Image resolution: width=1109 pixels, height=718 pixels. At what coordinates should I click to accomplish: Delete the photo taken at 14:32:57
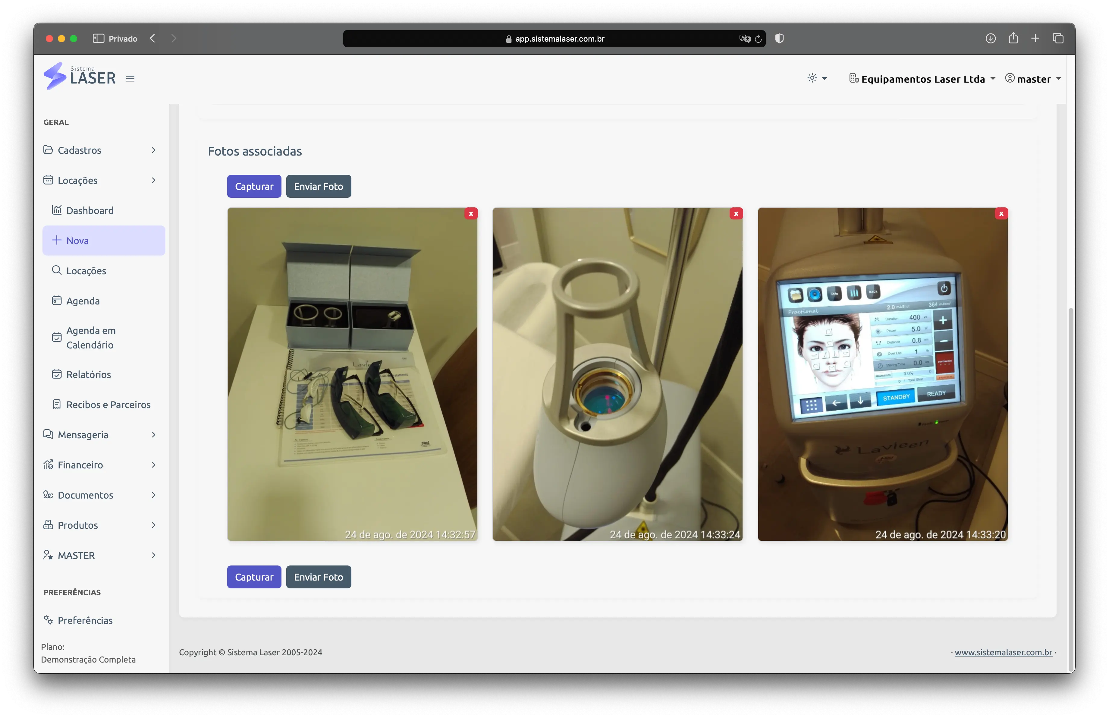[471, 213]
